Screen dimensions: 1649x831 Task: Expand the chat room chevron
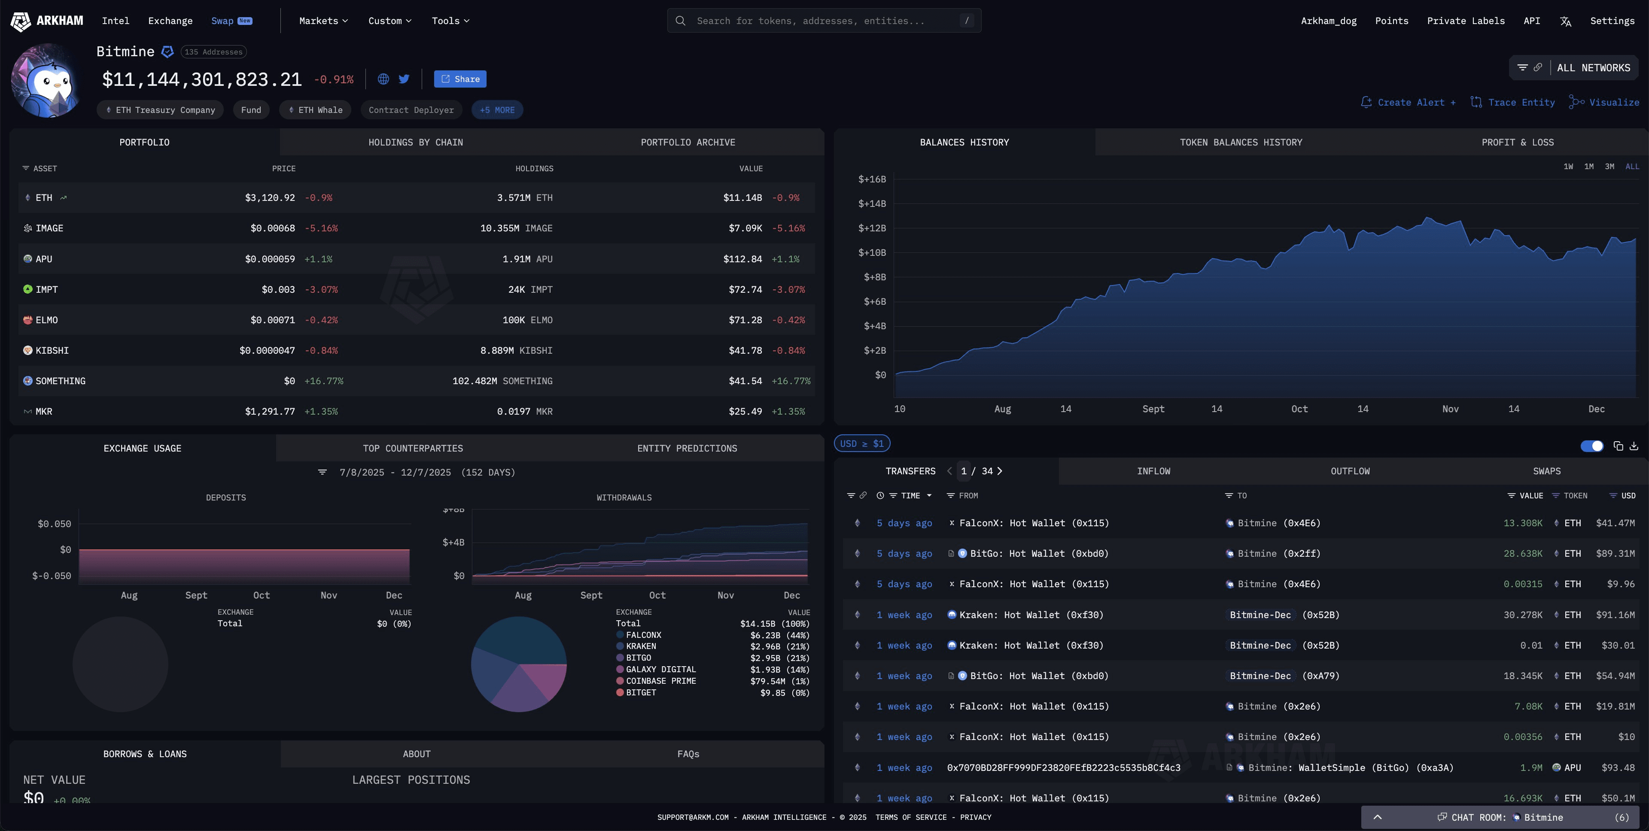[x=1378, y=817]
